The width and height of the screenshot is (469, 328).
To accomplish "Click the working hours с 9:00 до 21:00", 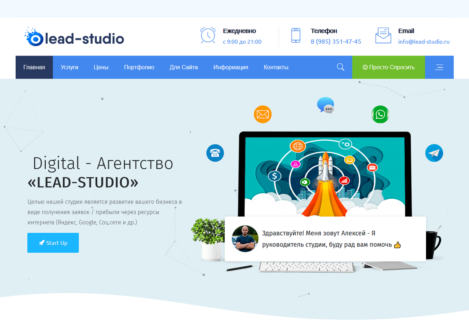I will [x=242, y=42].
